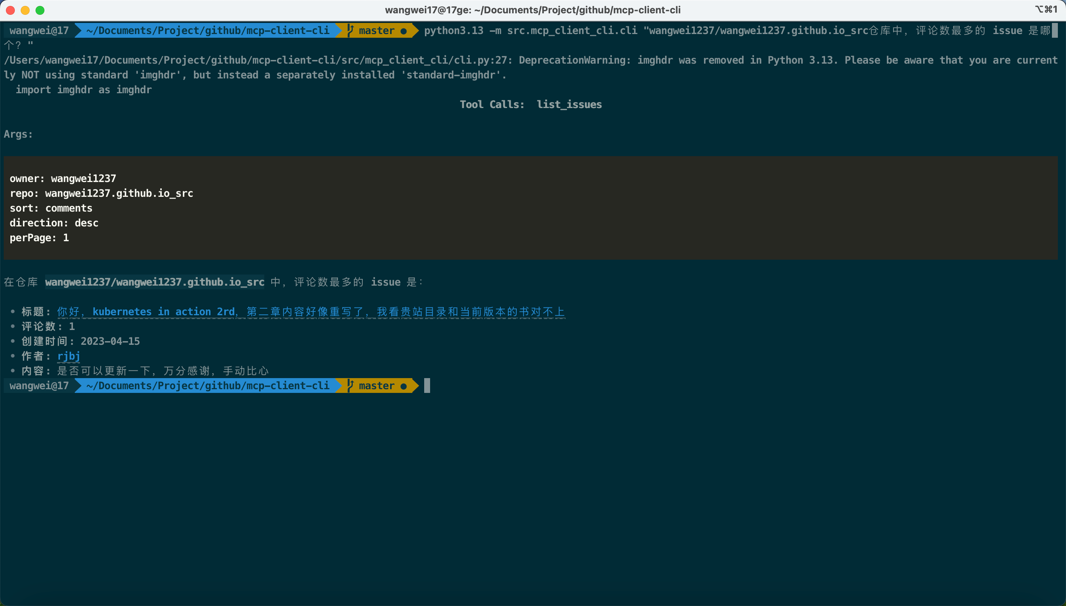Viewport: 1066px width, 606px height.
Task: Click the terminal cursor block at bottom prompt
Action: click(x=427, y=386)
